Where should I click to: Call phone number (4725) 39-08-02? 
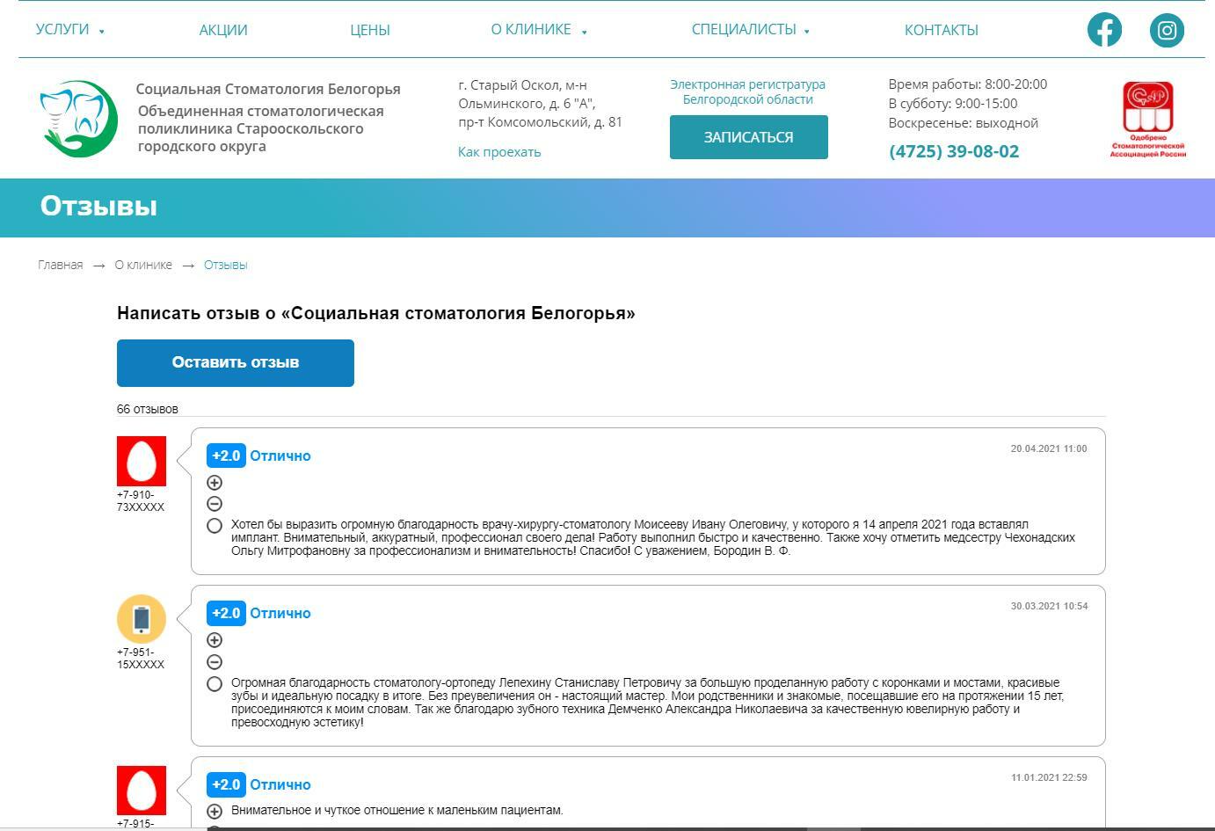point(954,151)
